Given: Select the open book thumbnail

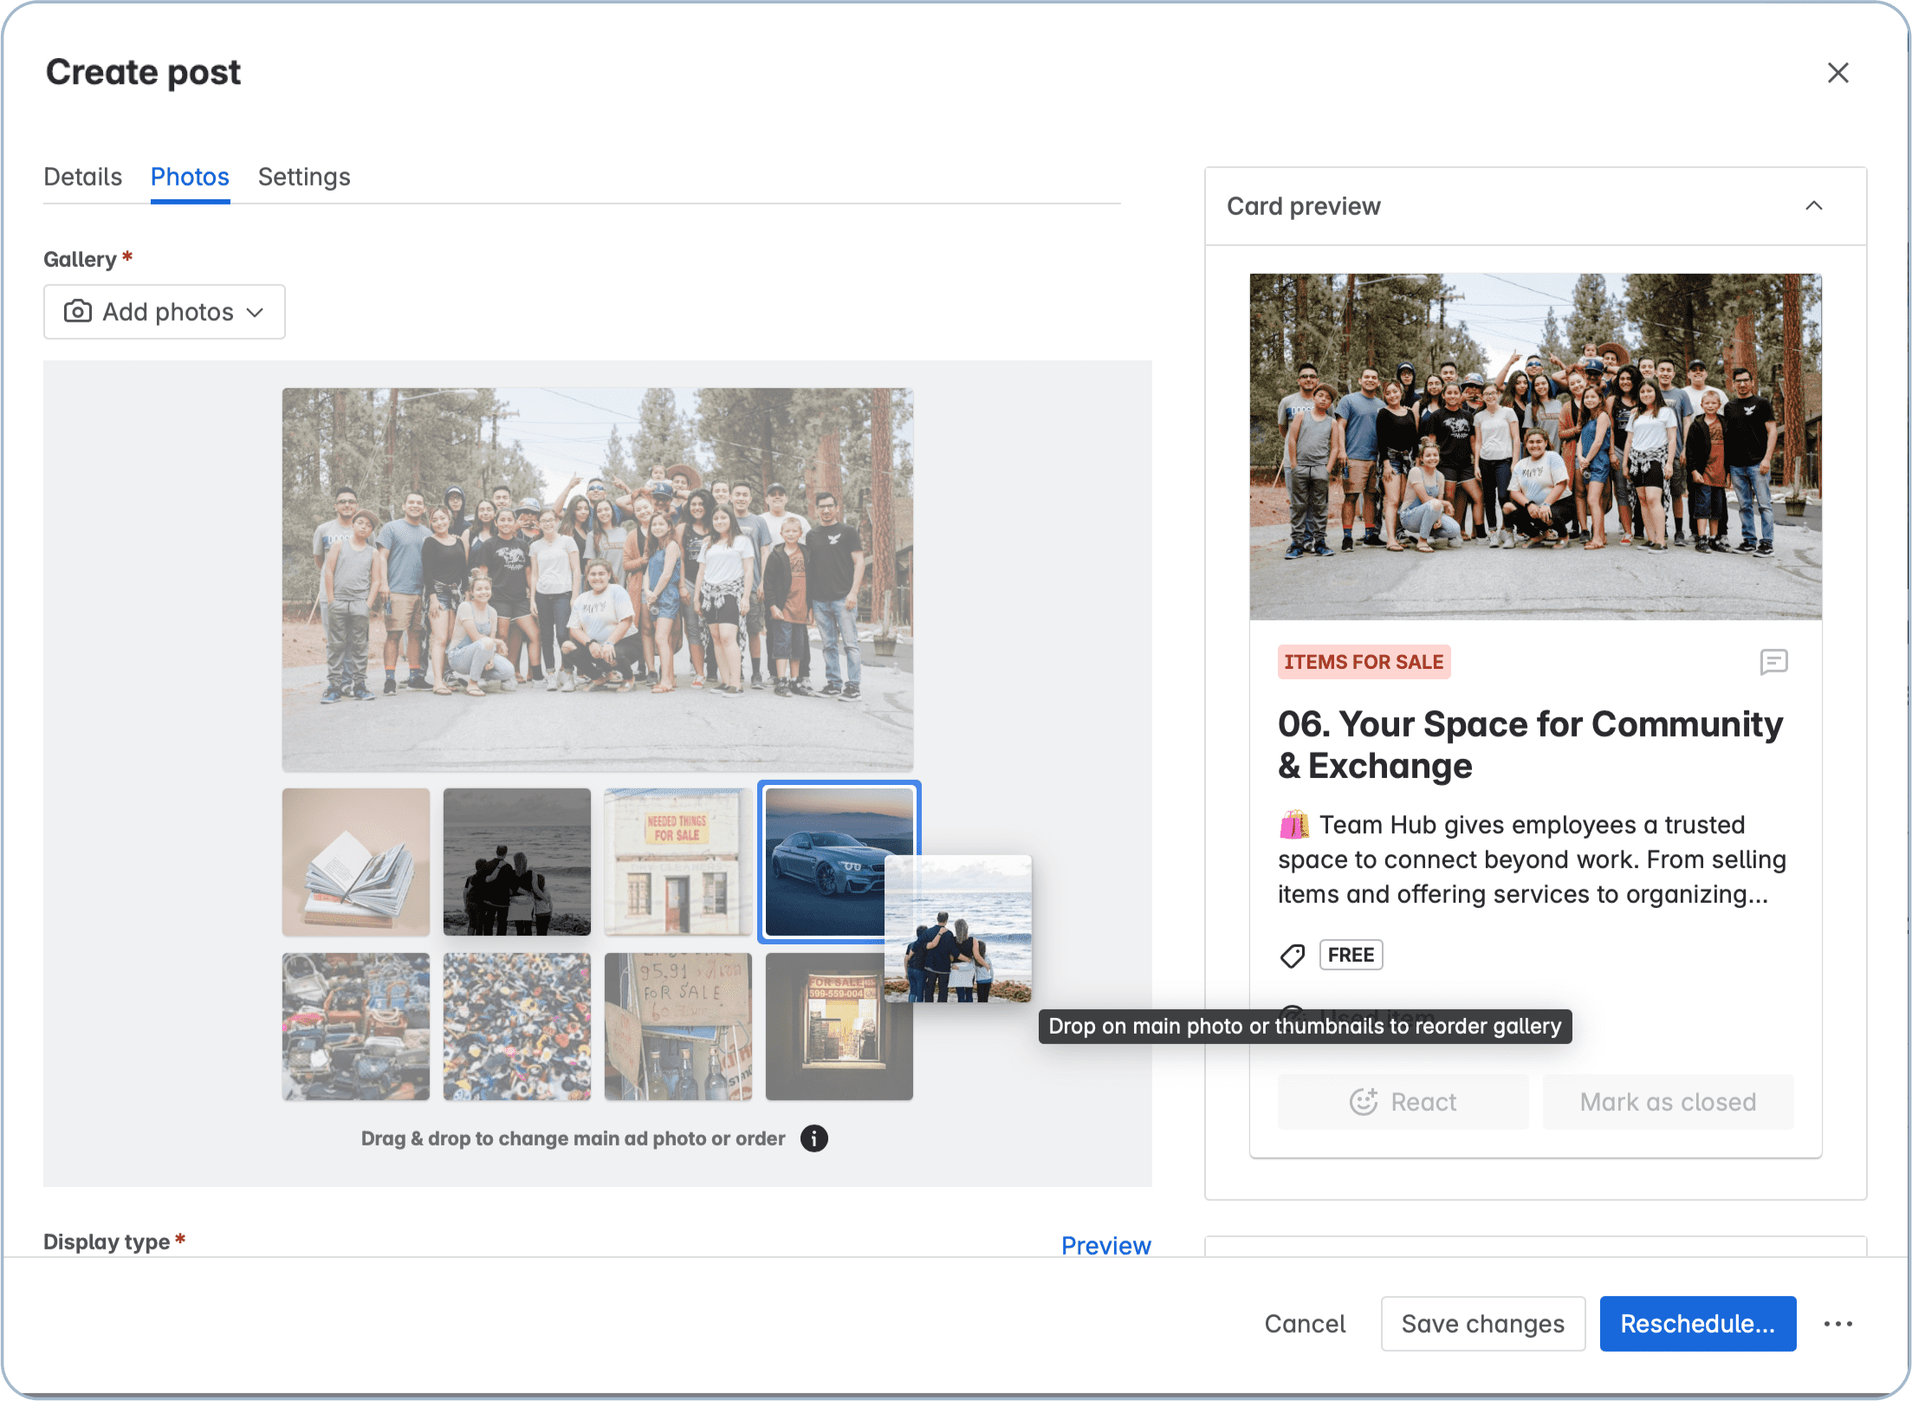Looking at the screenshot, I should pyautogui.click(x=355, y=861).
